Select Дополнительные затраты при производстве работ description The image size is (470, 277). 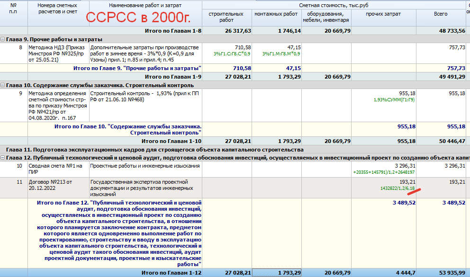[x=145, y=54]
